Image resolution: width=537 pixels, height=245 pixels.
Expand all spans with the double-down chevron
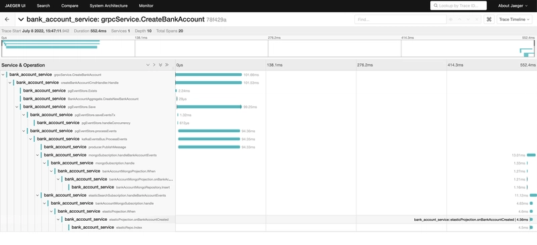[x=160, y=64]
